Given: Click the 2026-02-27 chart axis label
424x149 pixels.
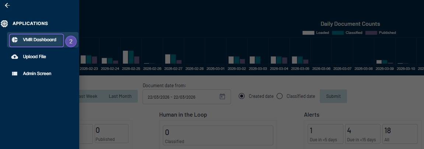Looking at the screenshot, I should (x=174, y=69).
